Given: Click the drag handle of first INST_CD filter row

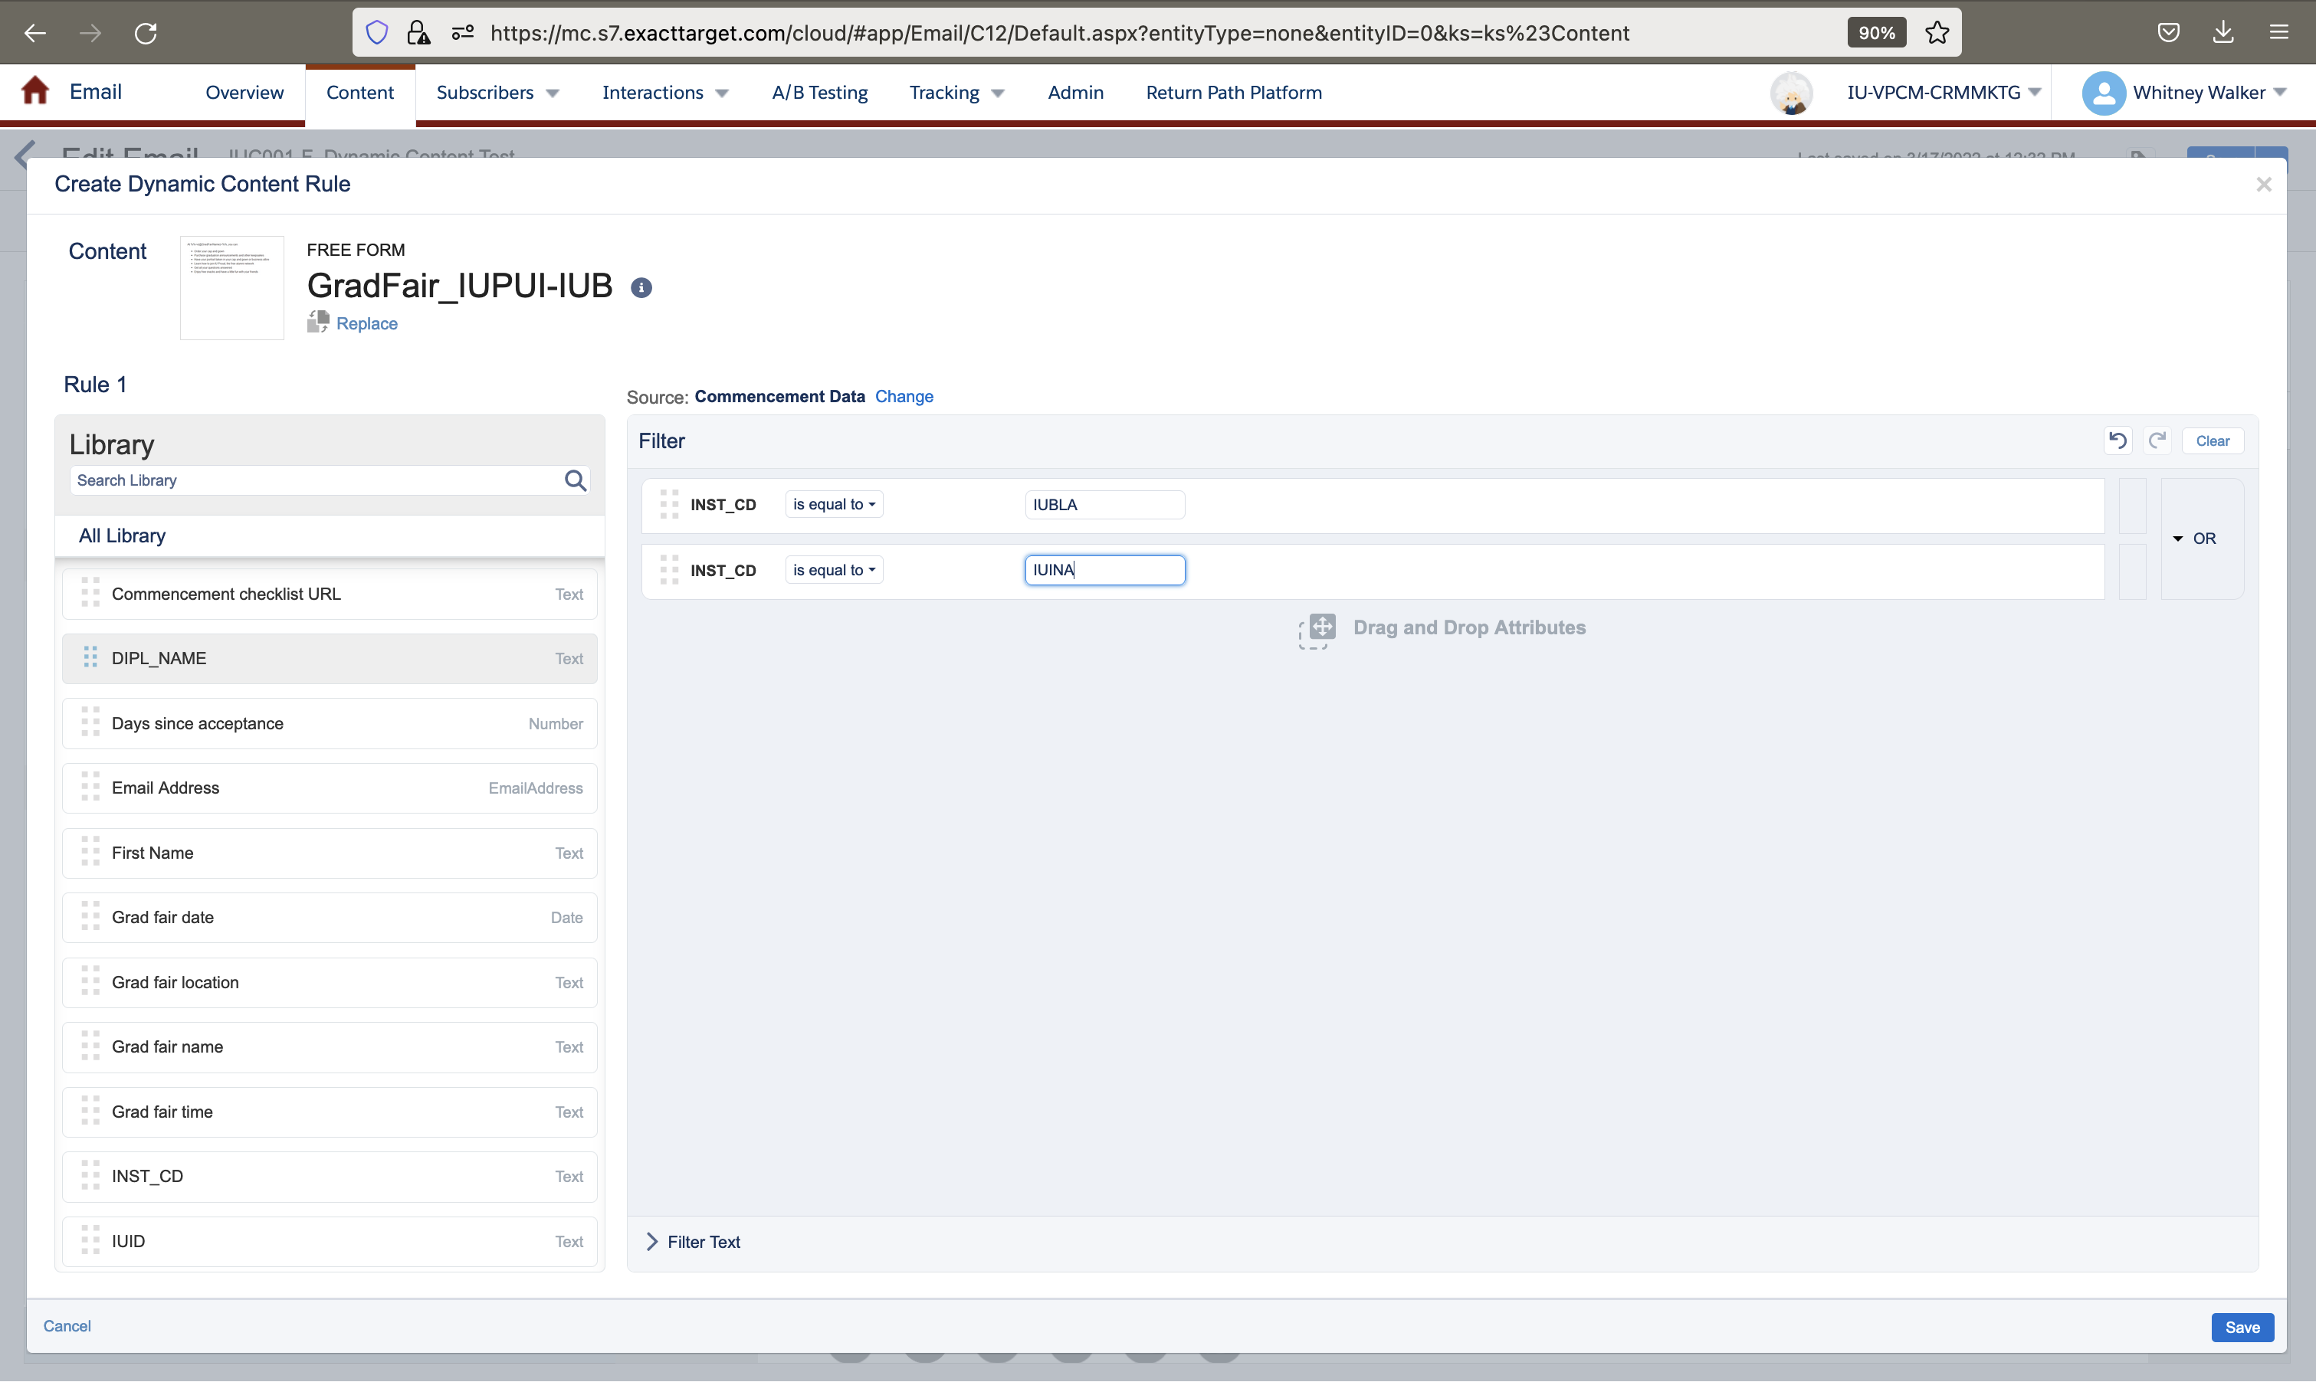Looking at the screenshot, I should (669, 505).
